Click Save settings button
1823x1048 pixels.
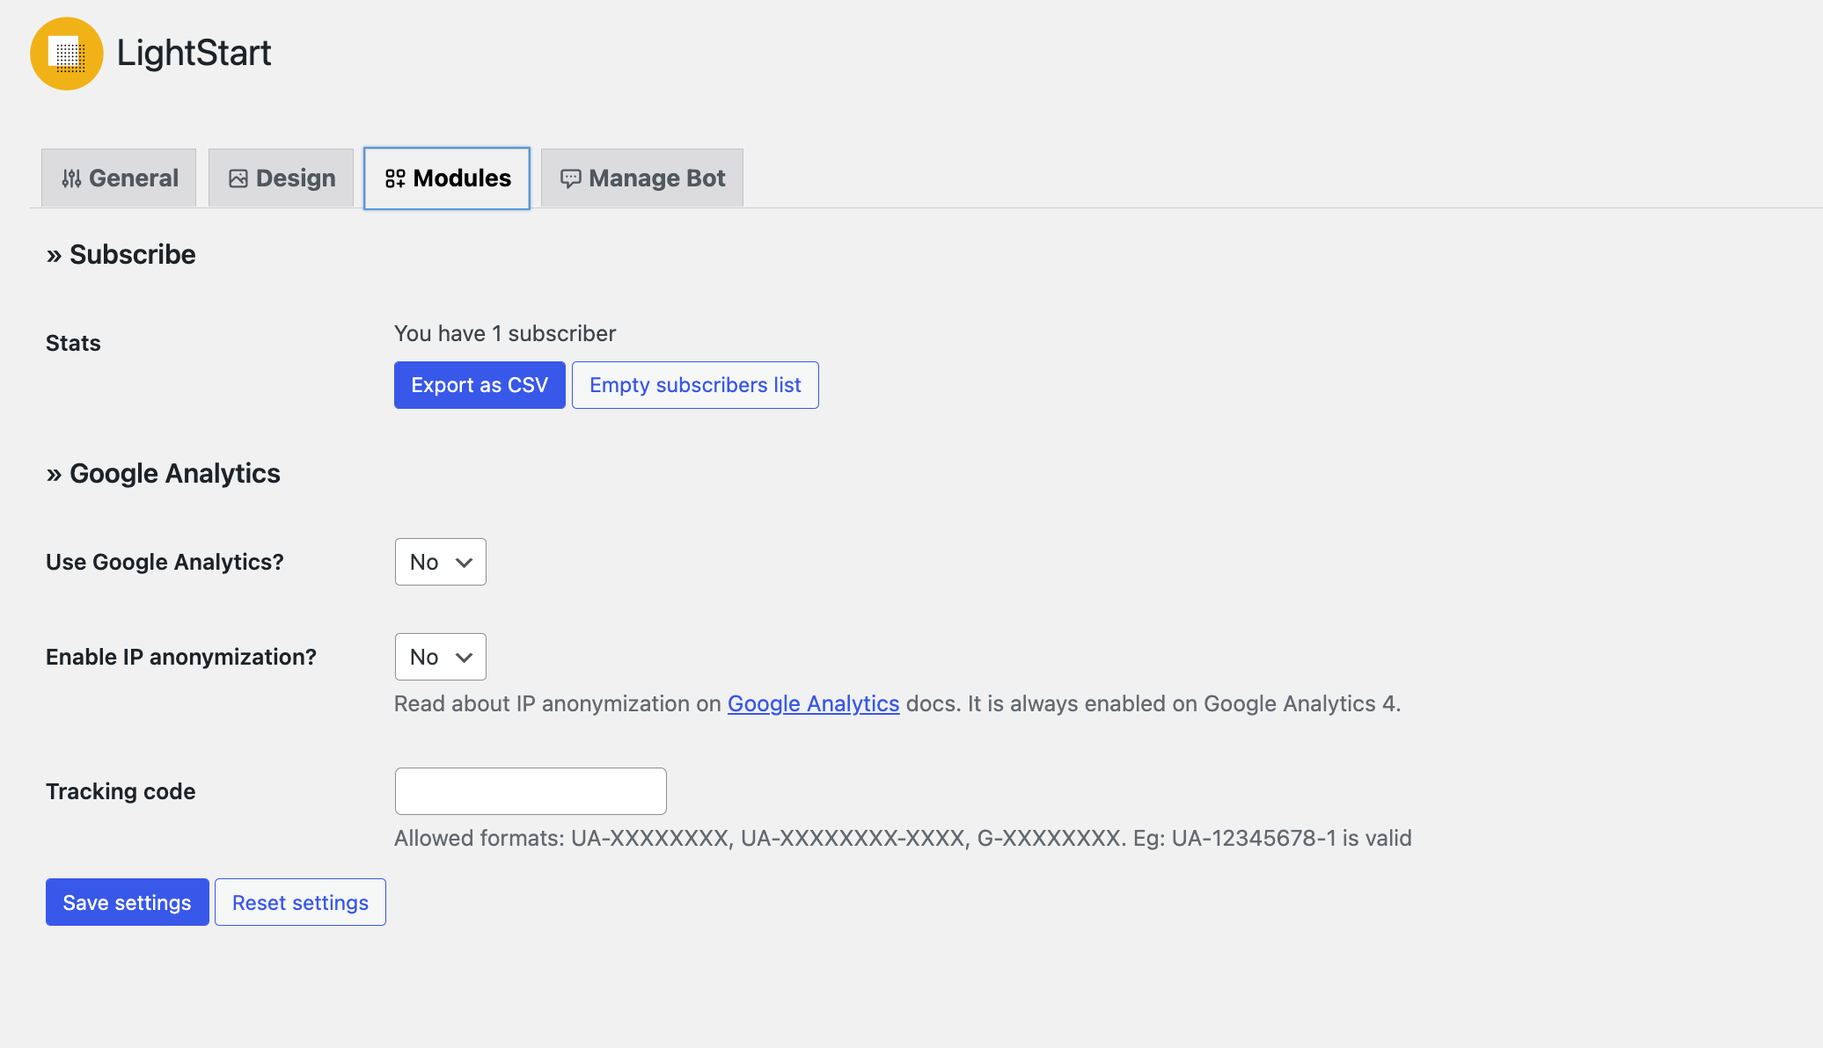tap(128, 903)
